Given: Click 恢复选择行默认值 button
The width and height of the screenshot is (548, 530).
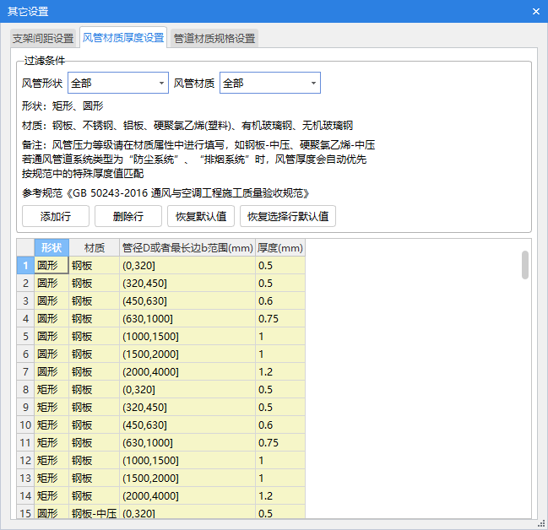Looking at the screenshot, I should pyautogui.click(x=287, y=216).
